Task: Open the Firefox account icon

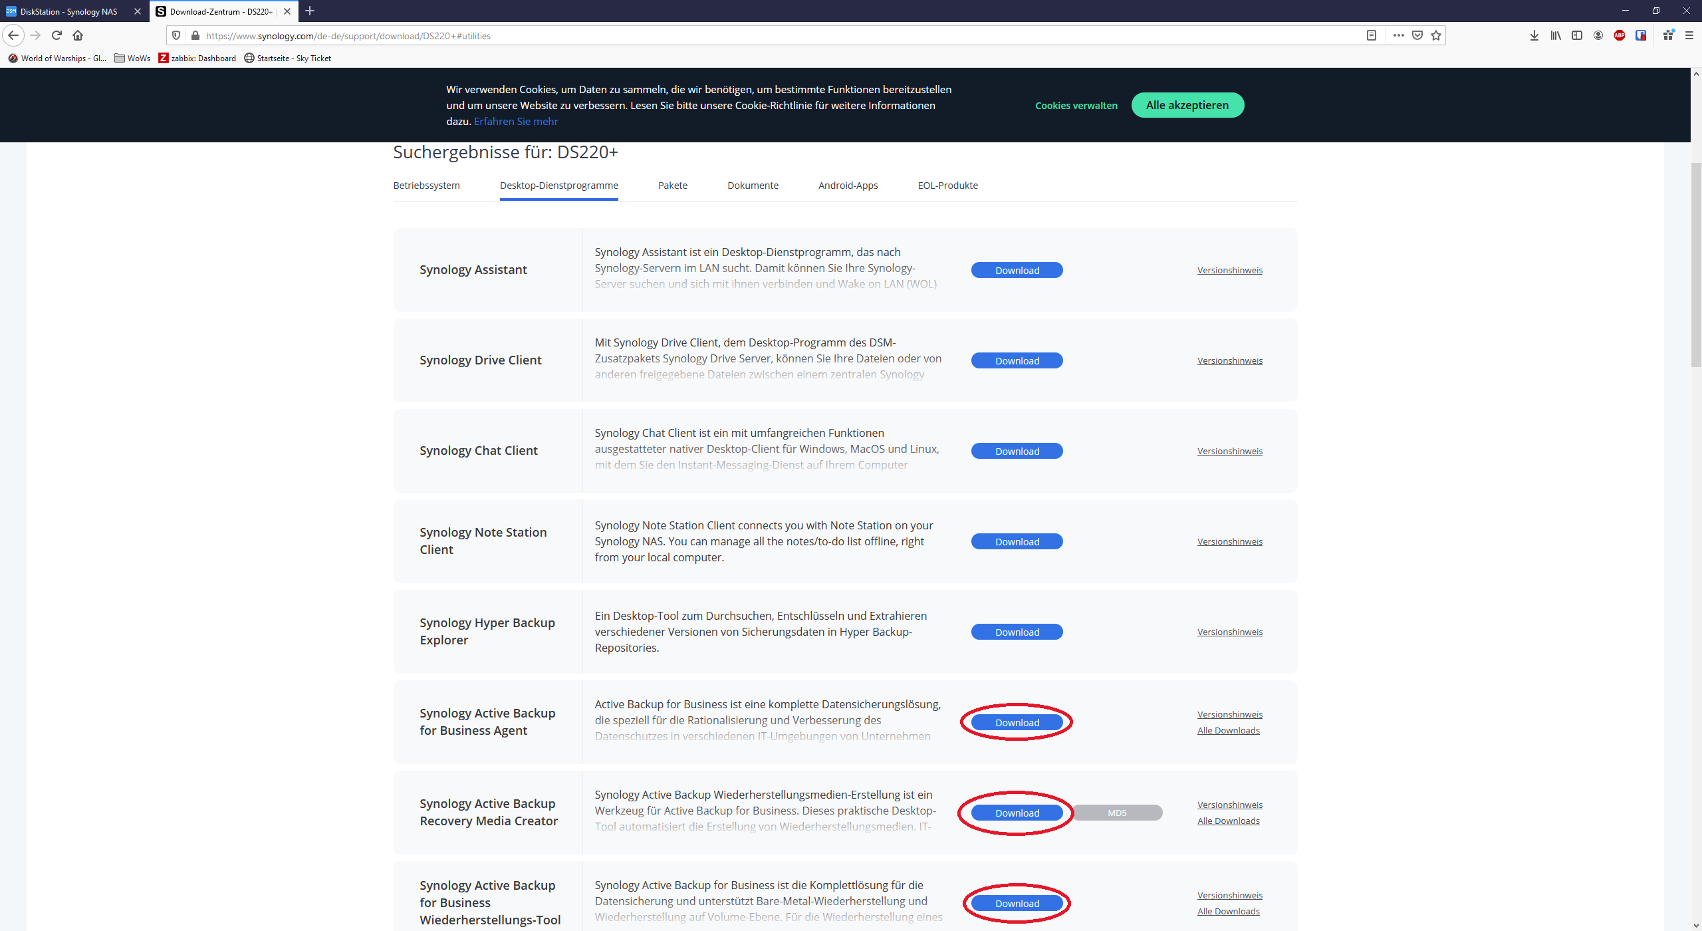Action: coord(1598,36)
